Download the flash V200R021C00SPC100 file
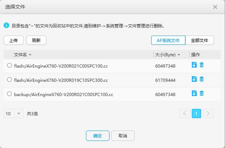This screenshot has height=148, width=225. (x=194, y=65)
